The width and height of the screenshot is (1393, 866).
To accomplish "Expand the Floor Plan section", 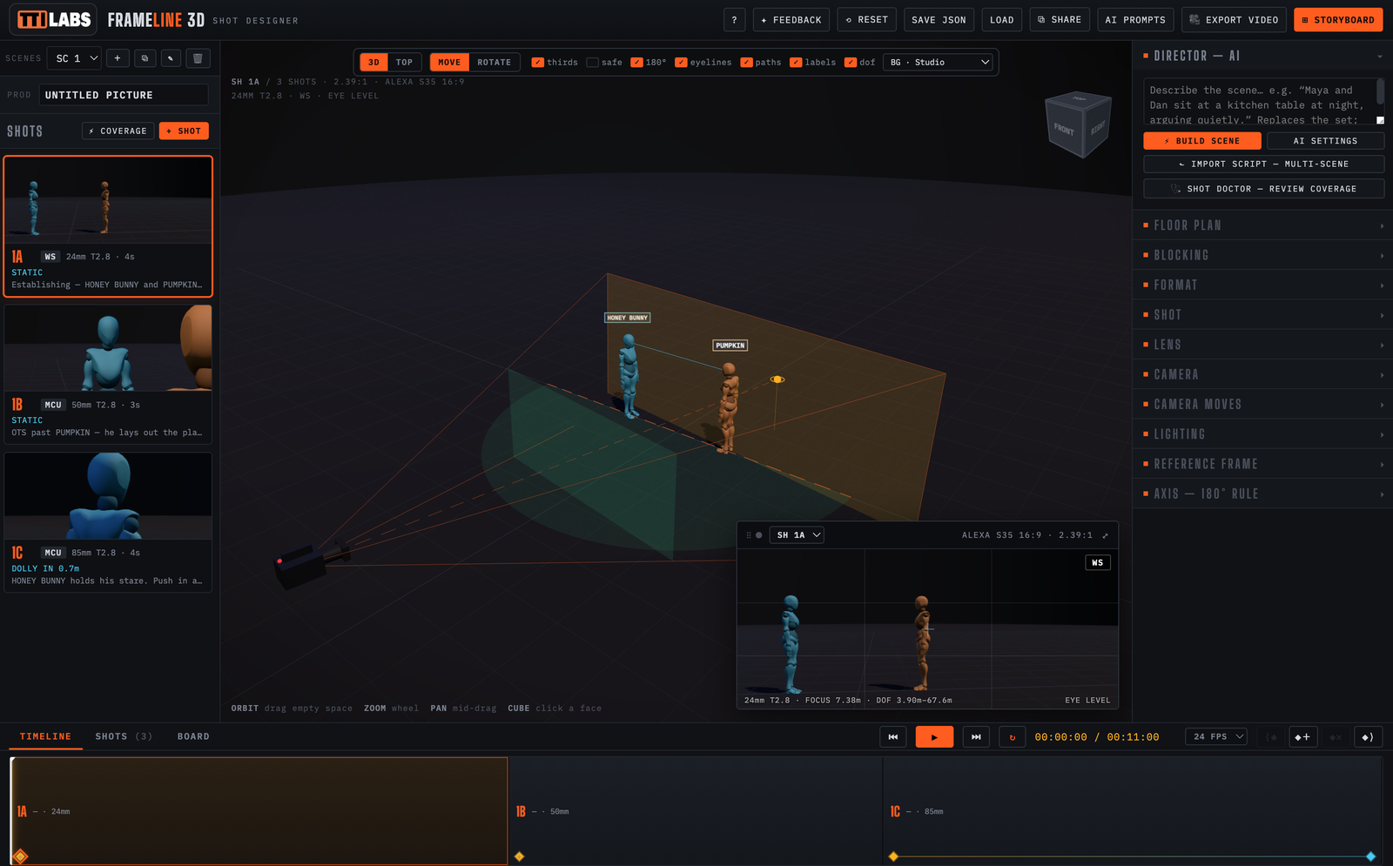I will pos(1262,225).
